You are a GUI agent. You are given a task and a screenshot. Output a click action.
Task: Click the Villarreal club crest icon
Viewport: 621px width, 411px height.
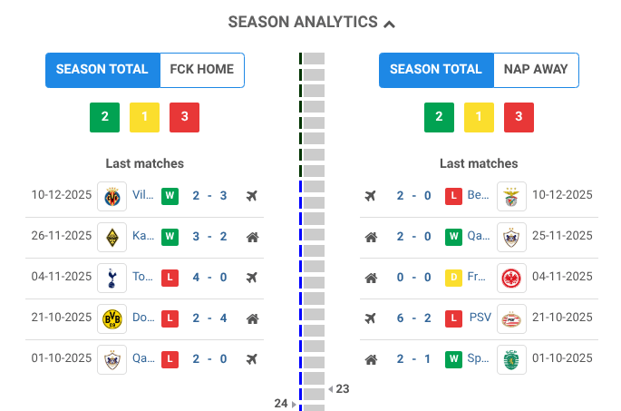tap(112, 196)
